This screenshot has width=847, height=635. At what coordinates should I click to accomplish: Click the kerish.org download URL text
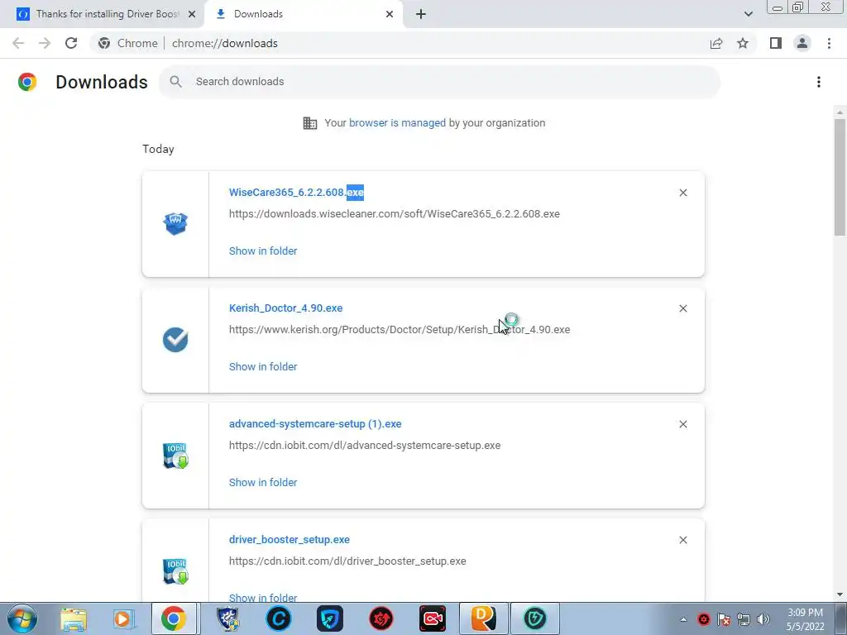click(x=400, y=329)
